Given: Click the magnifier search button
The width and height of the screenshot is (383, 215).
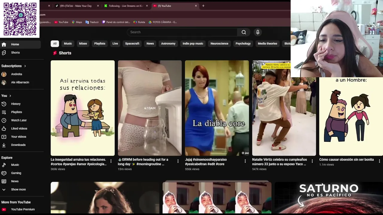Looking at the screenshot, I should click(244, 32).
